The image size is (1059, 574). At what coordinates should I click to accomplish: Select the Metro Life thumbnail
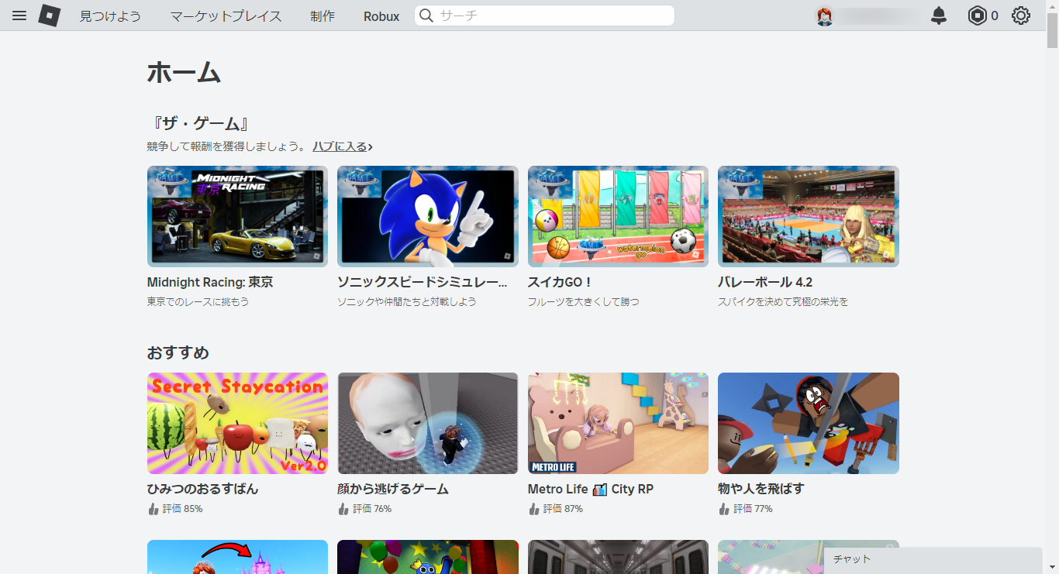(618, 423)
